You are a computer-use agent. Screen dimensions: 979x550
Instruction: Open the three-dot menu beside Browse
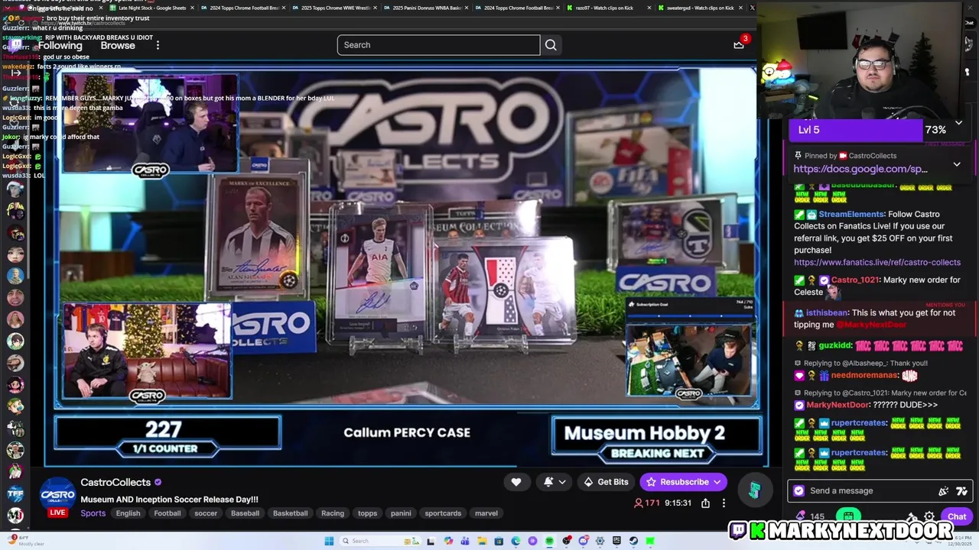coord(158,45)
